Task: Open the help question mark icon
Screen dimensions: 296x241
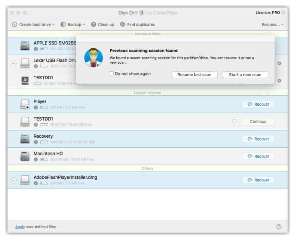Action: pos(279,227)
